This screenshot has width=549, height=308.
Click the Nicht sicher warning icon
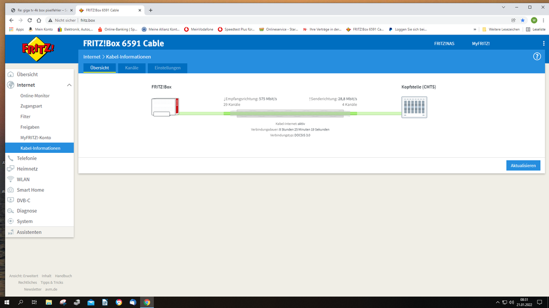tap(50, 20)
